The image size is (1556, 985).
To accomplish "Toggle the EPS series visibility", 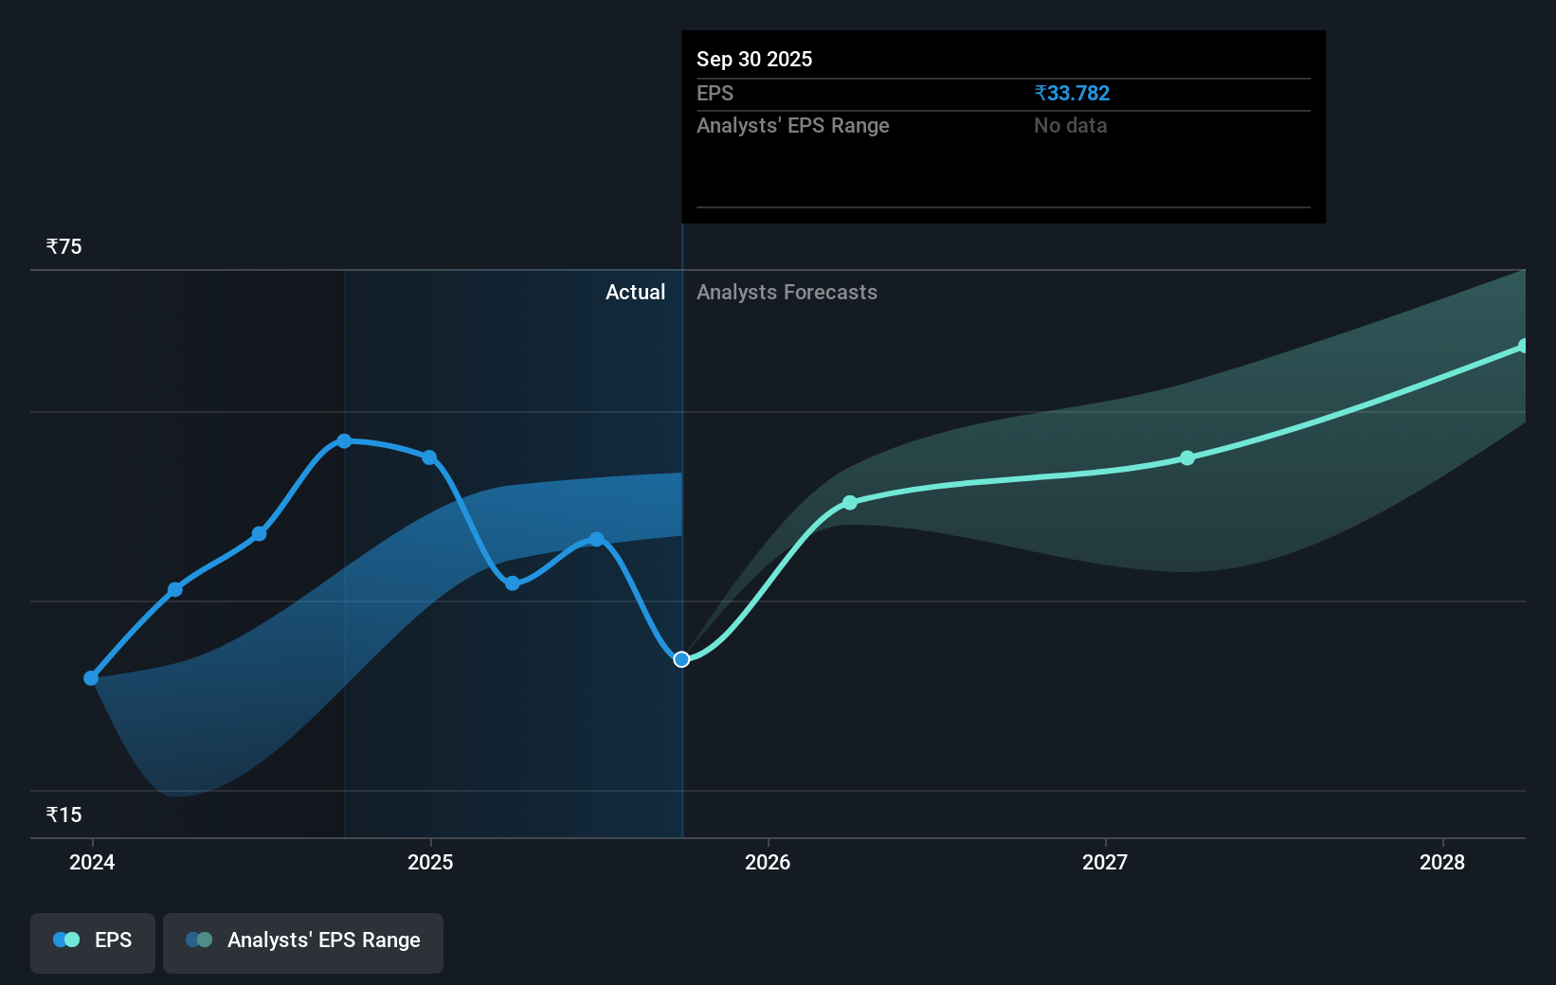I will (x=92, y=942).
